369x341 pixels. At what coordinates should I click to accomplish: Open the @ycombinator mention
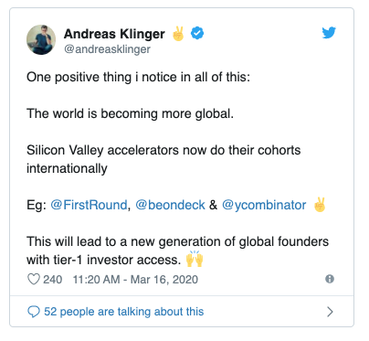pos(264,206)
